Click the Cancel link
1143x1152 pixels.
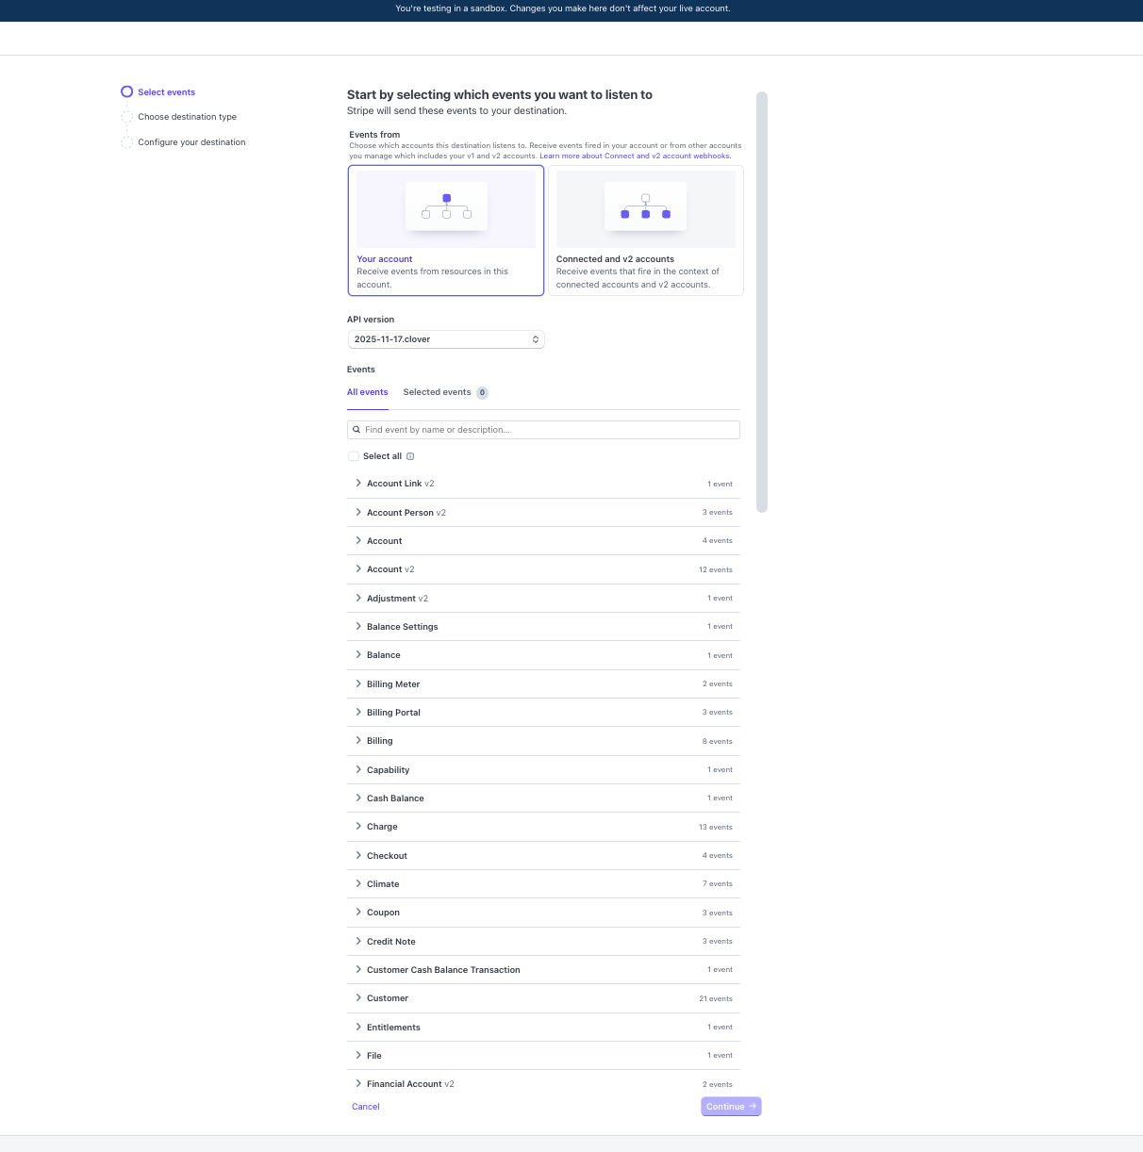click(x=365, y=1107)
